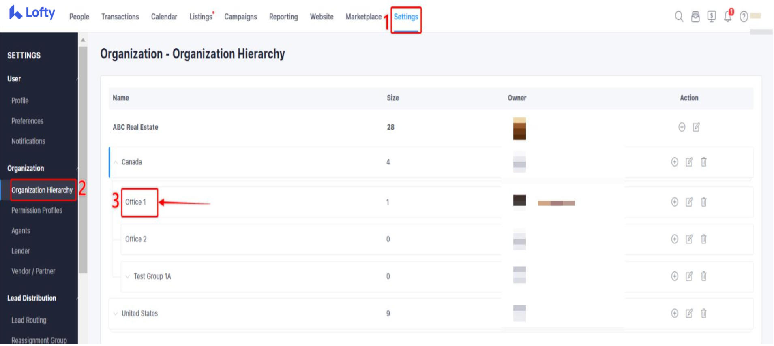Edit the Test Group 1A row

coord(689,277)
